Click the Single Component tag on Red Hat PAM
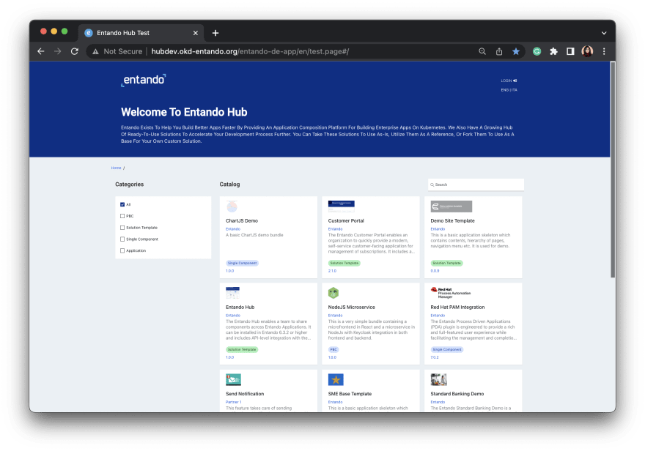The image size is (645, 451). 446,349
